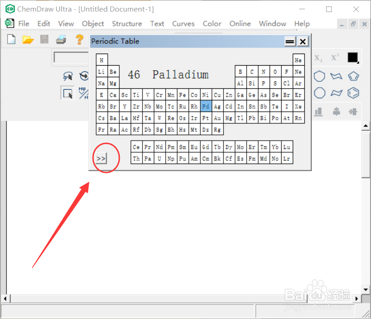Viewport: 371px width, 319px height.
Task: Click the New Document icon
Action: pos(12,39)
